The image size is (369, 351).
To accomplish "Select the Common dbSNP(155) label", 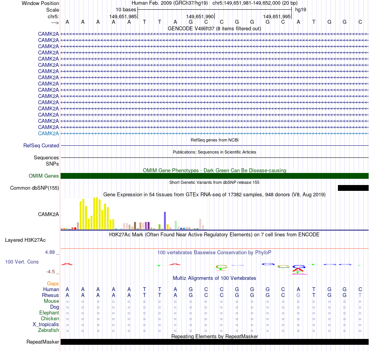I will pyautogui.click(x=34, y=188).
